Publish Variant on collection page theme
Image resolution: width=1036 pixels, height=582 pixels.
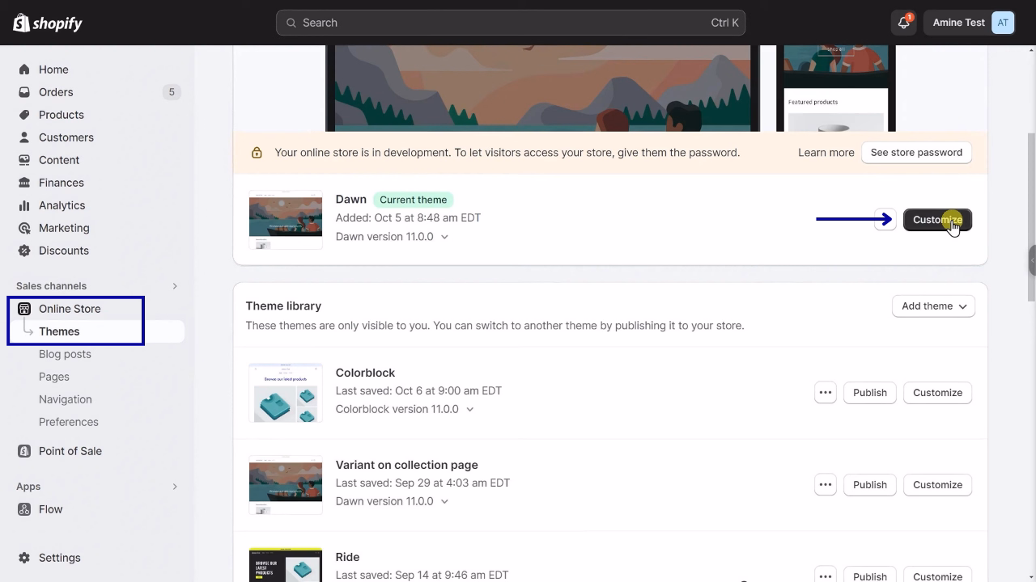[x=870, y=485]
